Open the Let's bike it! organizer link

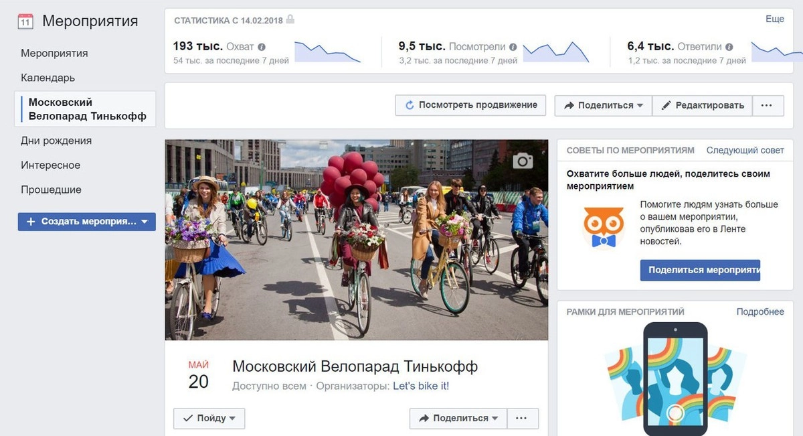click(x=421, y=386)
